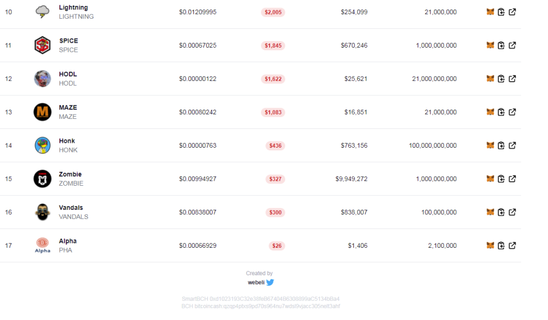Open the webeli creator link
This screenshot has height=320, width=548.
(x=256, y=282)
